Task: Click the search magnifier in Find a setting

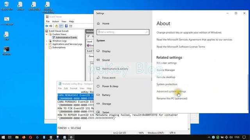Action: (x=146, y=32)
